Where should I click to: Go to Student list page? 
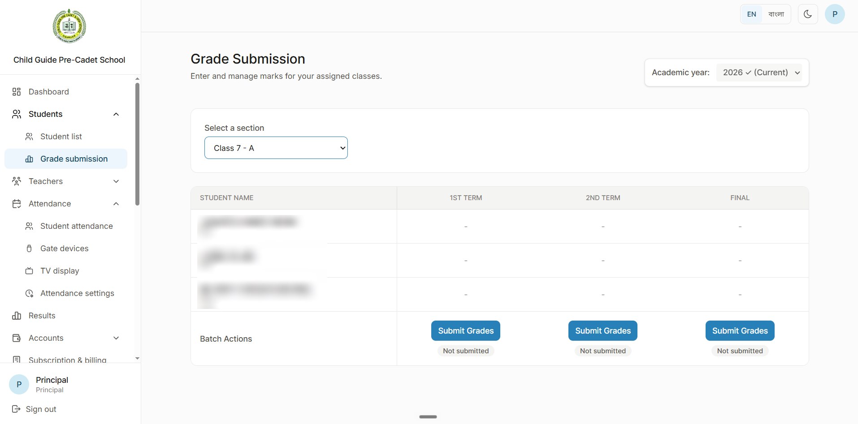[66, 137]
